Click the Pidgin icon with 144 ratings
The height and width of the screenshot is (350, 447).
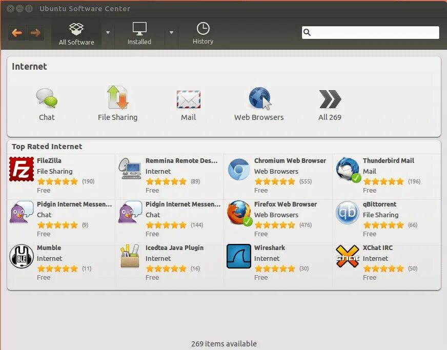[x=130, y=212]
